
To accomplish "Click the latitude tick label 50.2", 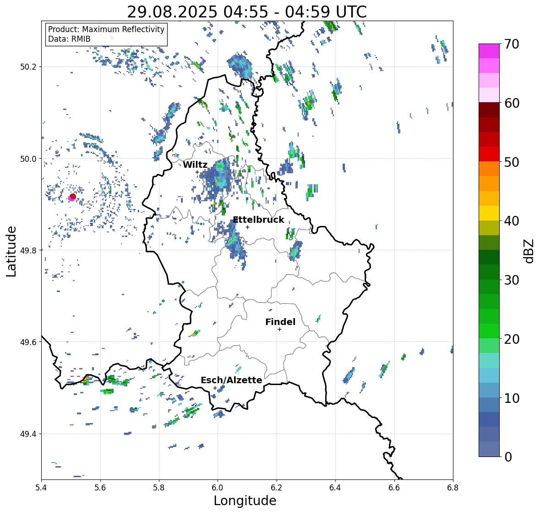I will 28,67.
